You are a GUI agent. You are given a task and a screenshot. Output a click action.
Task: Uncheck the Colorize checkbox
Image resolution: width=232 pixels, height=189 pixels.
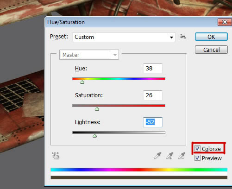[197, 149]
